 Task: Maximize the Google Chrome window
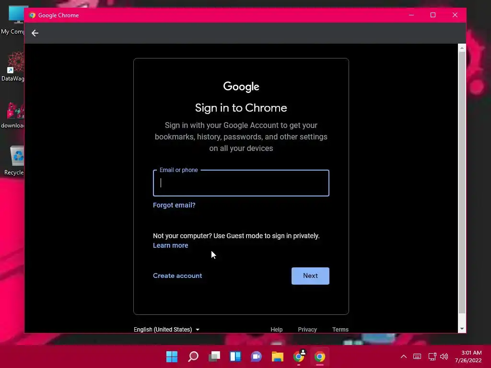pos(433,15)
